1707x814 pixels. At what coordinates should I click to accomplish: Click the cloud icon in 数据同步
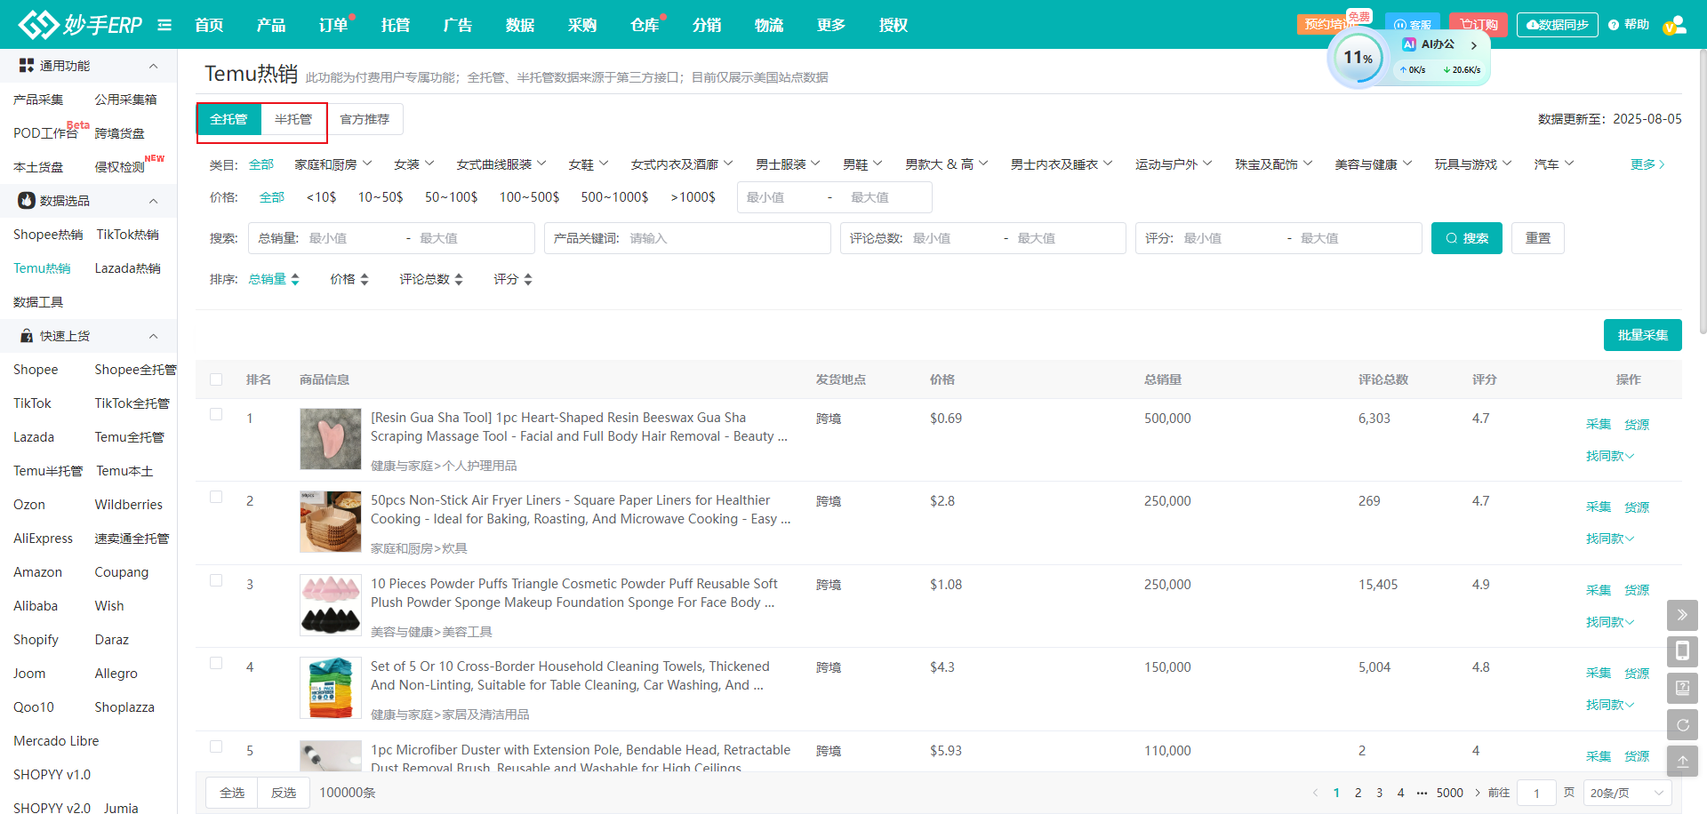pyautogui.click(x=1533, y=25)
